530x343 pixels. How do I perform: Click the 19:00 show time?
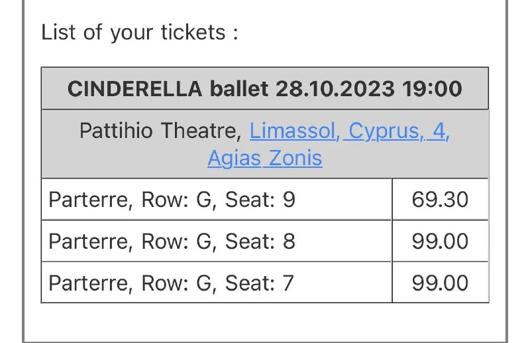[x=432, y=88]
